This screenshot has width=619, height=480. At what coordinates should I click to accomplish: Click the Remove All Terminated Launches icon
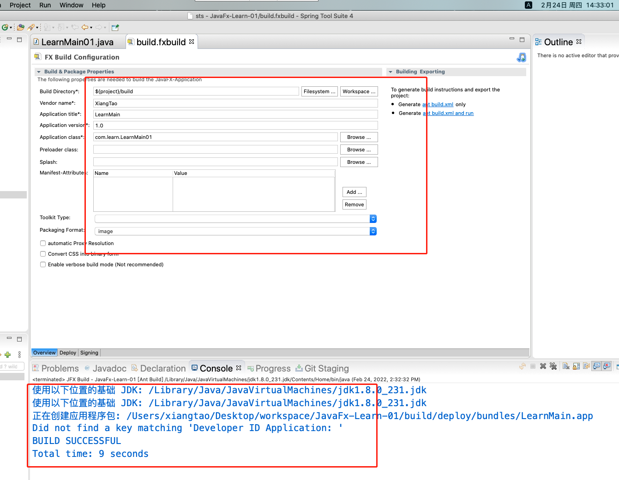click(553, 366)
